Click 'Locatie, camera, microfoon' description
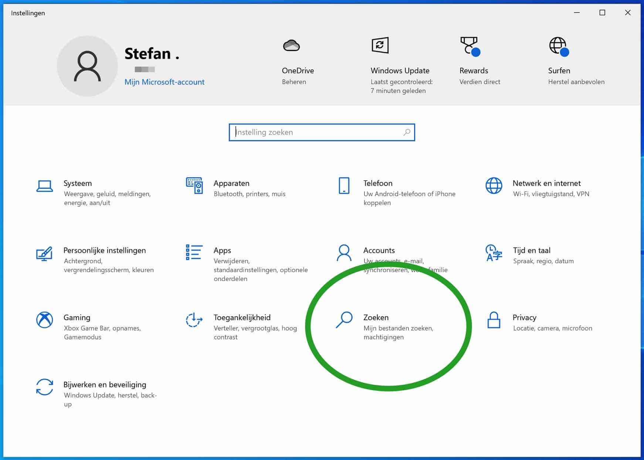The width and height of the screenshot is (644, 460). point(552,328)
